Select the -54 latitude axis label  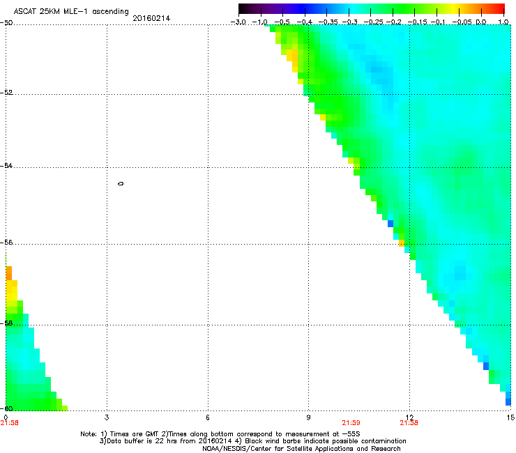click(6, 165)
